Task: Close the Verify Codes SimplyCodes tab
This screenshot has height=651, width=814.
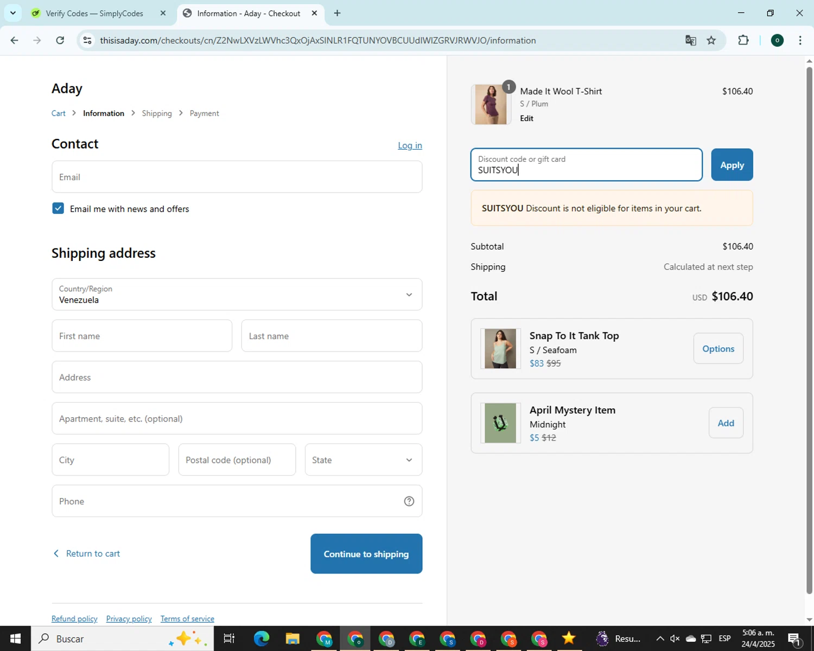Action: point(163,13)
